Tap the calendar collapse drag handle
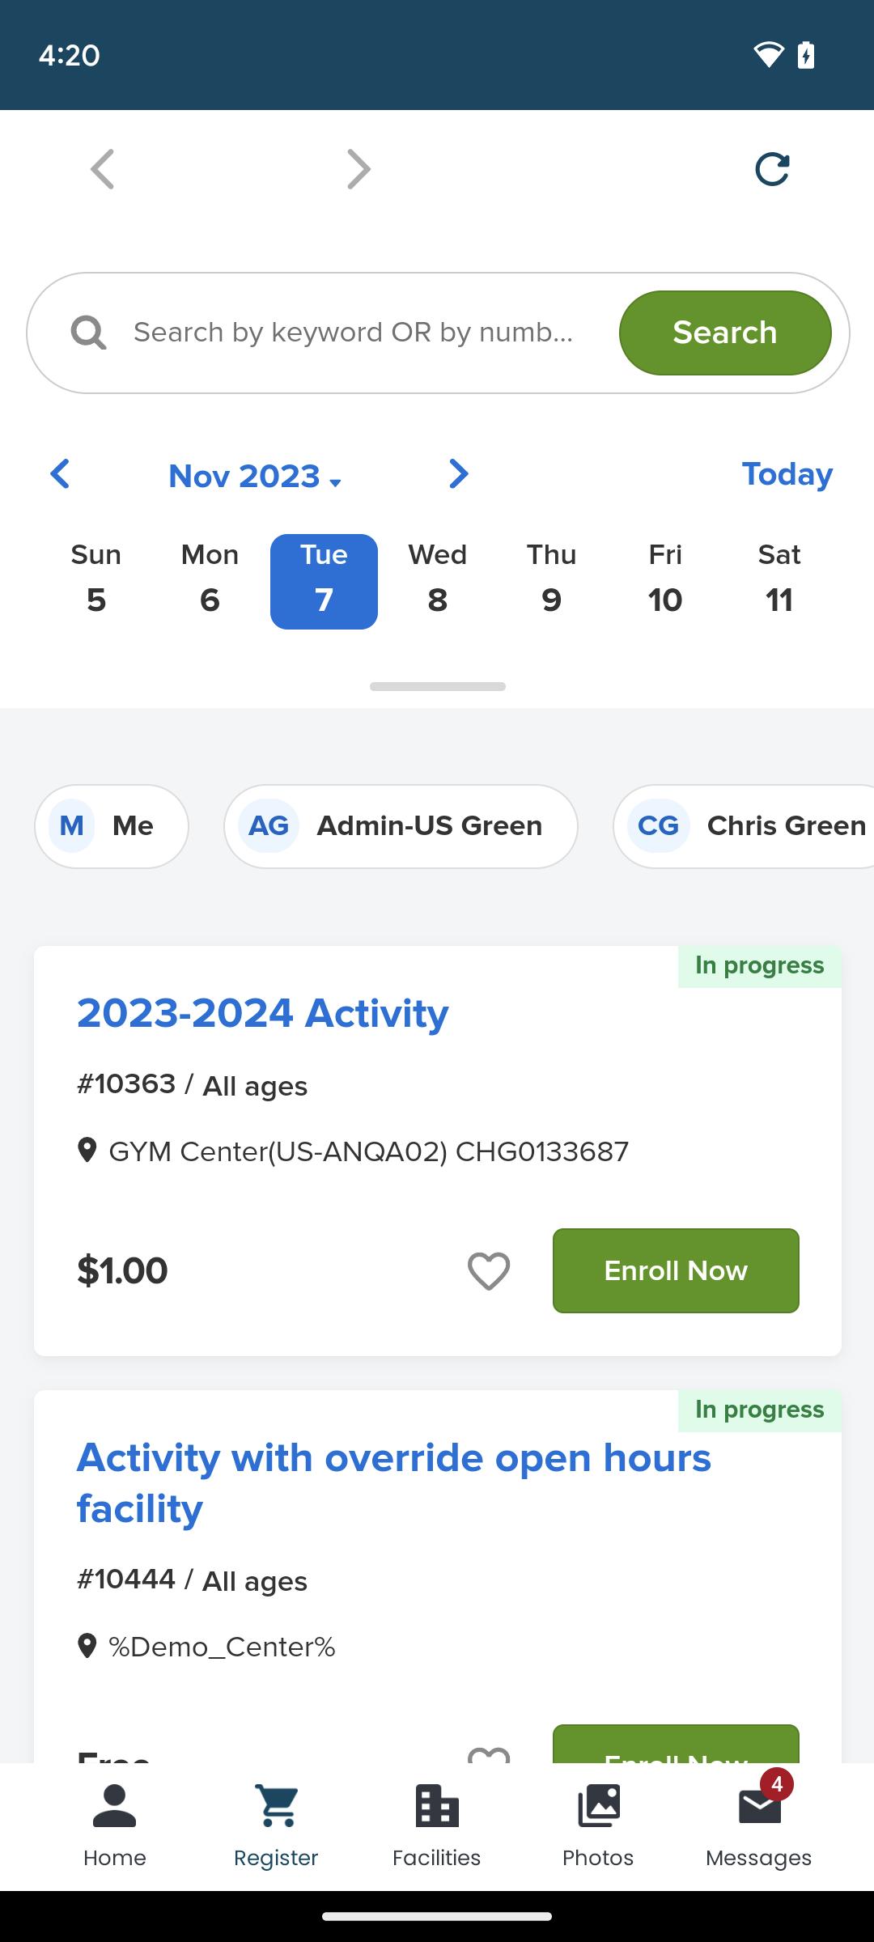Viewport: 874px width, 1942px height. (x=437, y=686)
